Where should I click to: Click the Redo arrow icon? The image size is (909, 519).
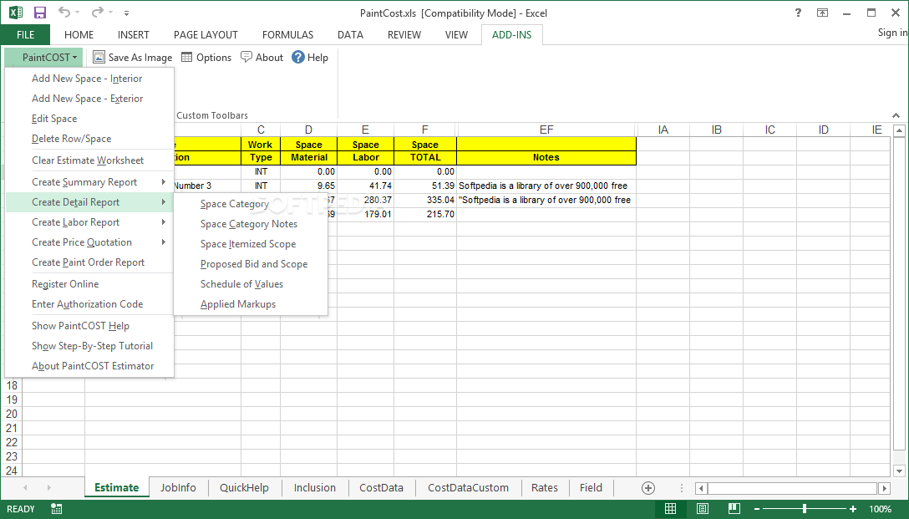click(98, 13)
